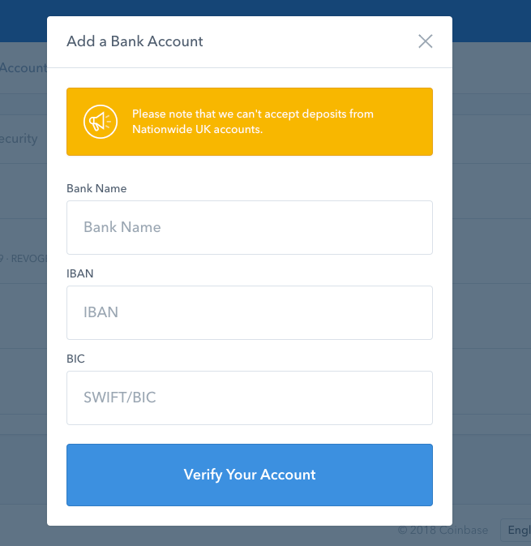Click the Bank Name field label
The height and width of the screenshot is (546, 531).
[x=96, y=188]
